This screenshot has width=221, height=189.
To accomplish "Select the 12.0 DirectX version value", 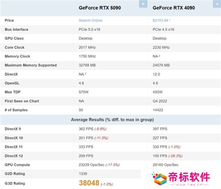I will point(156,74).
